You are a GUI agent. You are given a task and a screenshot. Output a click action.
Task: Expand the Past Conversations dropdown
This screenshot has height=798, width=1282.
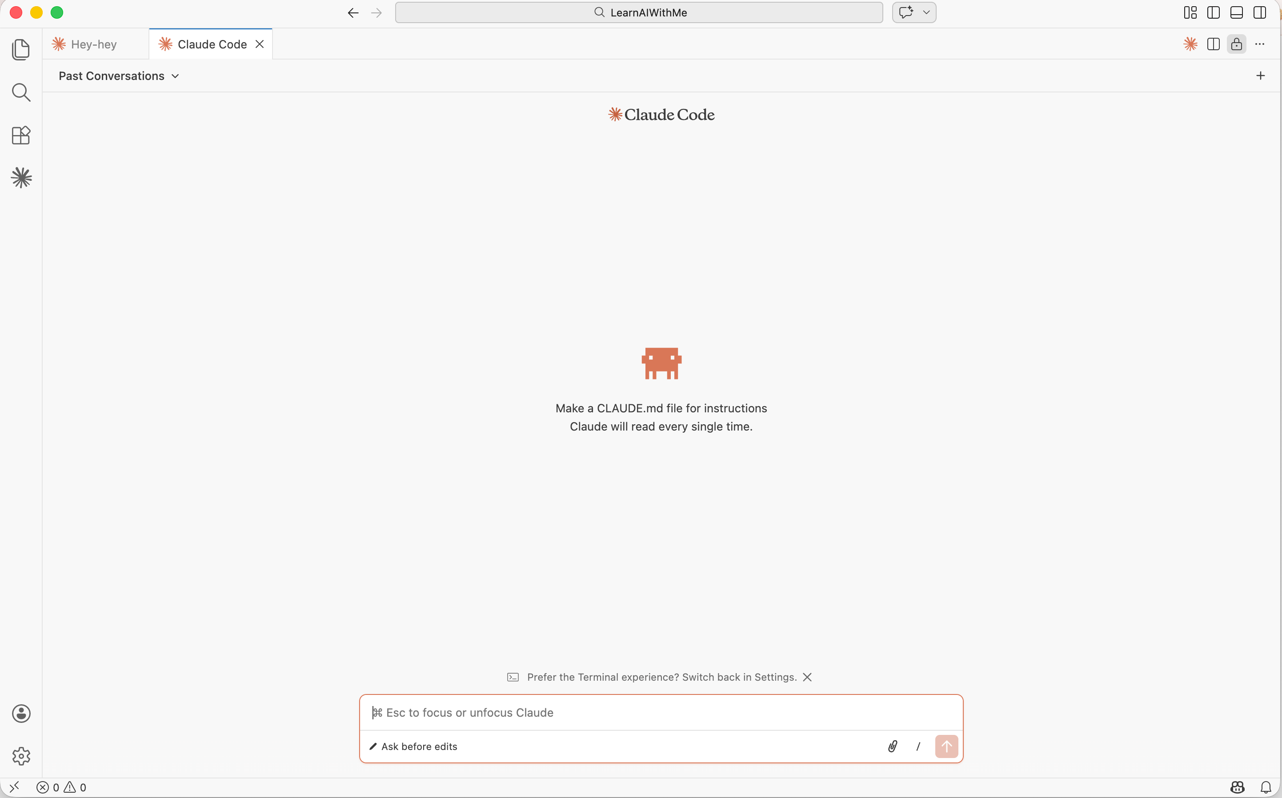pos(119,76)
